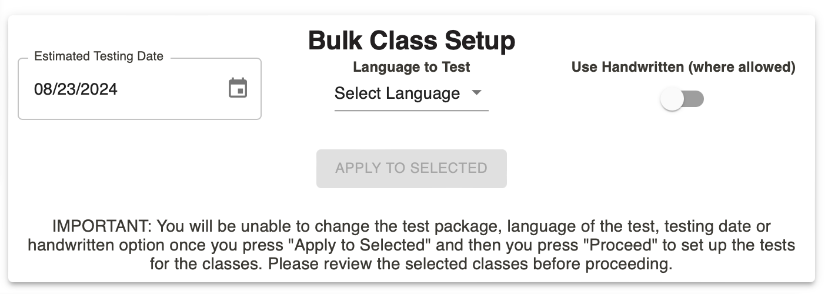
Task: Open the Select Language dropdown
Action: coord(411,93)
